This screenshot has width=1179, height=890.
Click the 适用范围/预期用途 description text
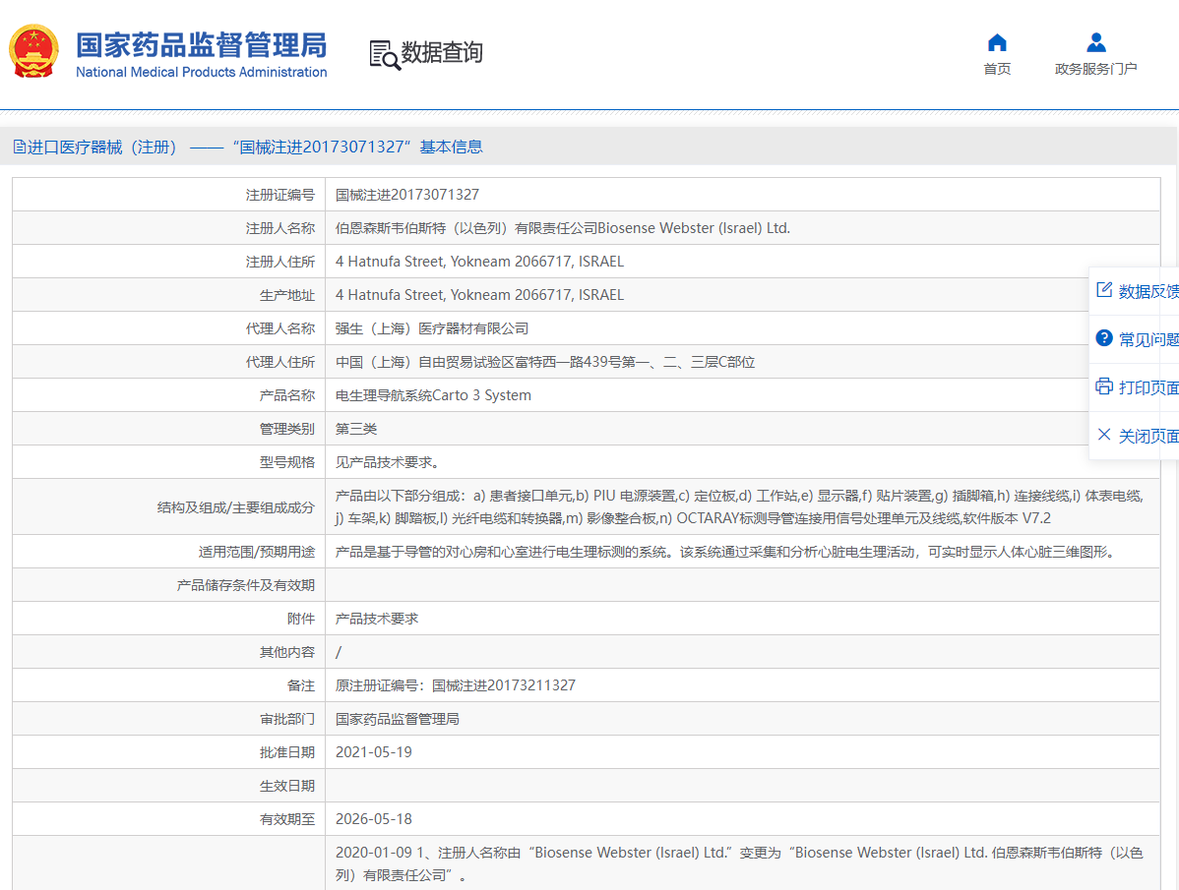click(x=727, y=552)
